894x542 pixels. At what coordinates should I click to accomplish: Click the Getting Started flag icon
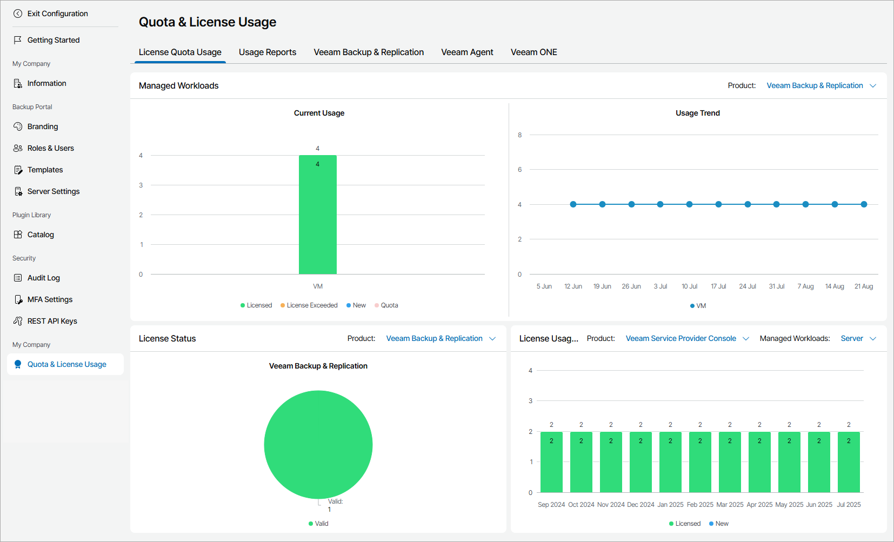click(18, 40)
